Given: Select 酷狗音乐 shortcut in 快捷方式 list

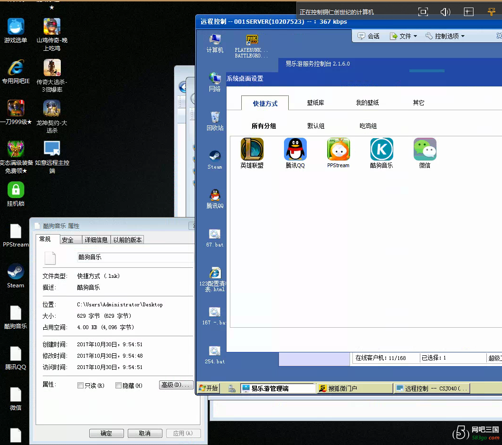Looking at the screenshot, I should (x=382, y=153).
